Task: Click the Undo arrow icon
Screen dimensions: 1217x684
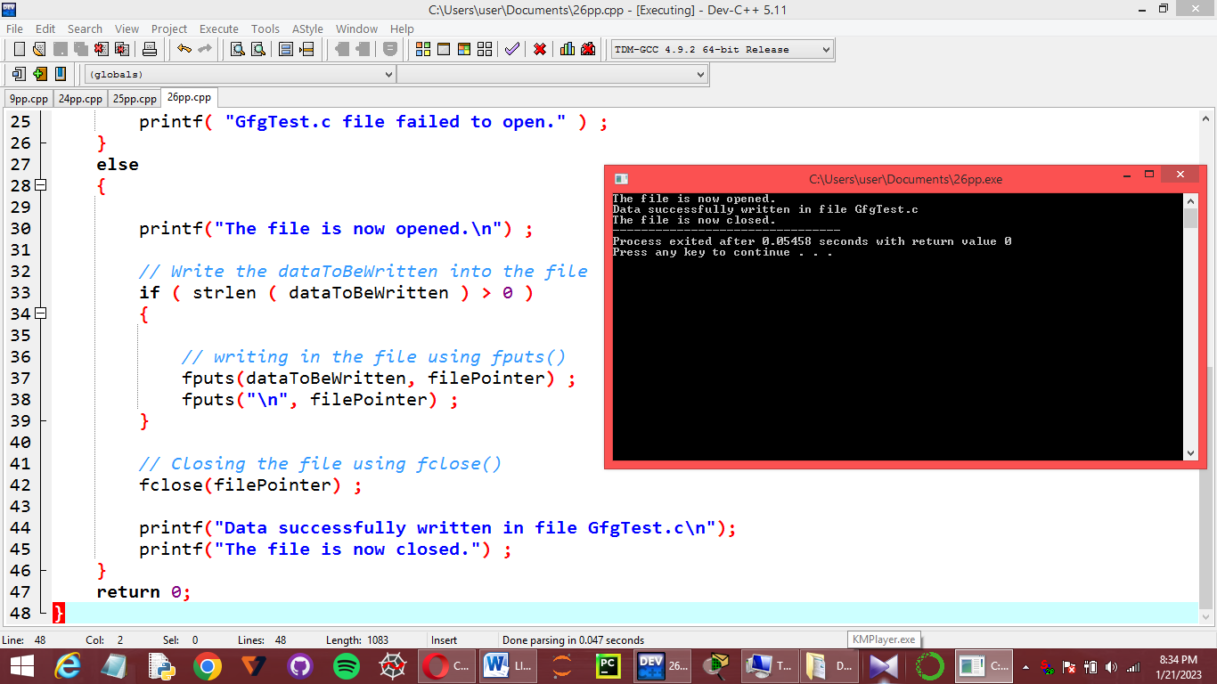Action: pos(184,49)
